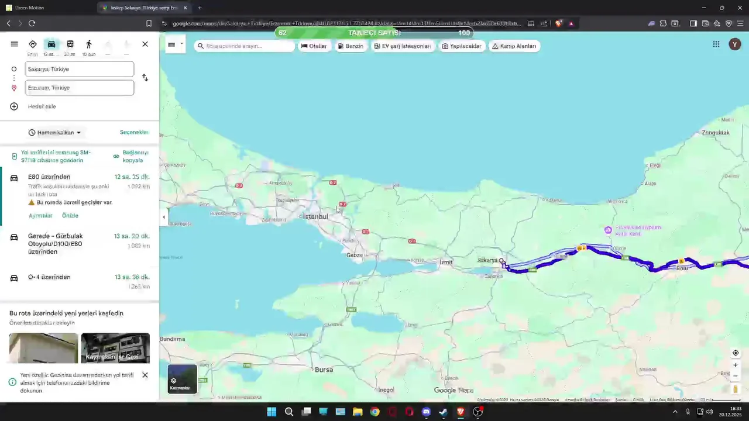Open the Katmanlar layers thumbnail
The image size is (749, 421).
[x=183, y=379]
